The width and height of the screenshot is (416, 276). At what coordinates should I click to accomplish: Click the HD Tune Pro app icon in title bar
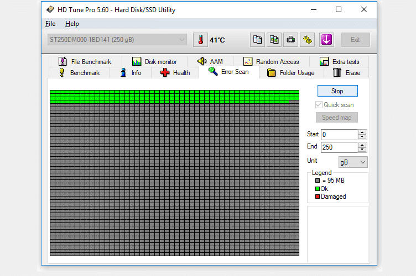point(50,10)
